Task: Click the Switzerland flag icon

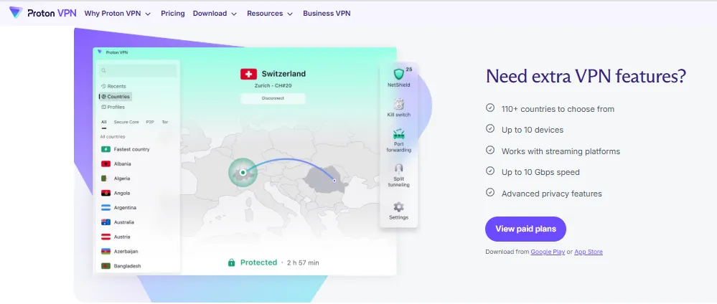Action: 249,74
